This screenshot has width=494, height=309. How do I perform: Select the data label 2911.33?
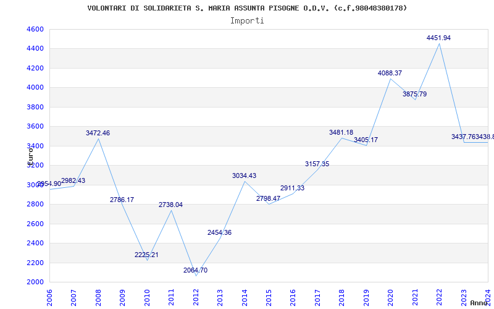click(292, 188)
